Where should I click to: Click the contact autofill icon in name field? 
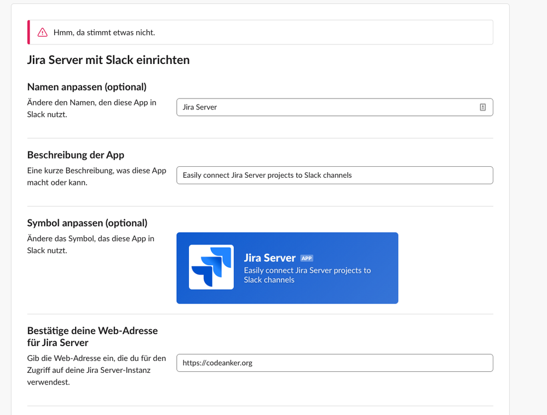tap(482, 107)
